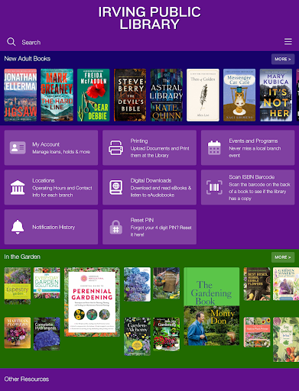Open 'Scan the barcode on the back' text
This screenshot has width=299, height=391.
click(x=259, y=192)
